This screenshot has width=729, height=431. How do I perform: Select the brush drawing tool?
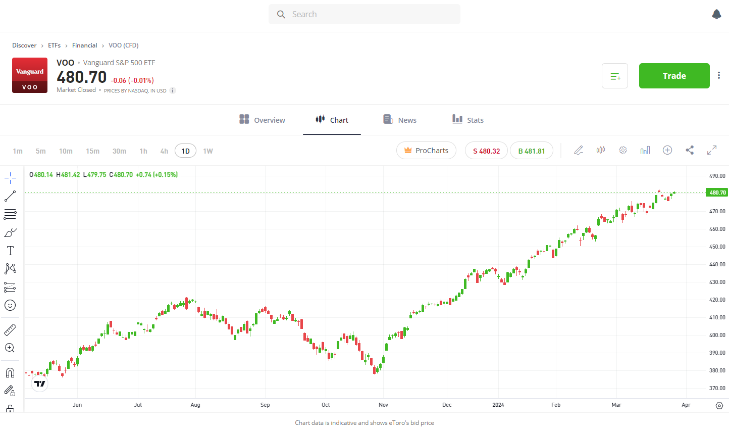pos(10,232)
